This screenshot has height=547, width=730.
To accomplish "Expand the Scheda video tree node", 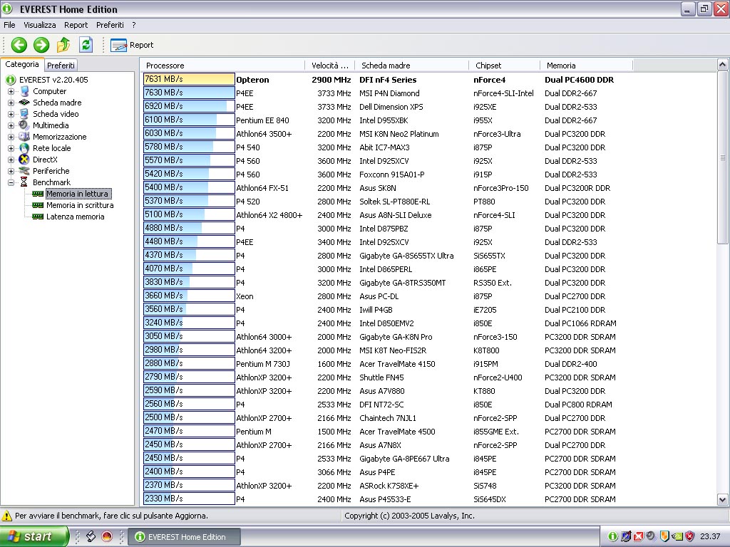I will [x=11, y=114].
